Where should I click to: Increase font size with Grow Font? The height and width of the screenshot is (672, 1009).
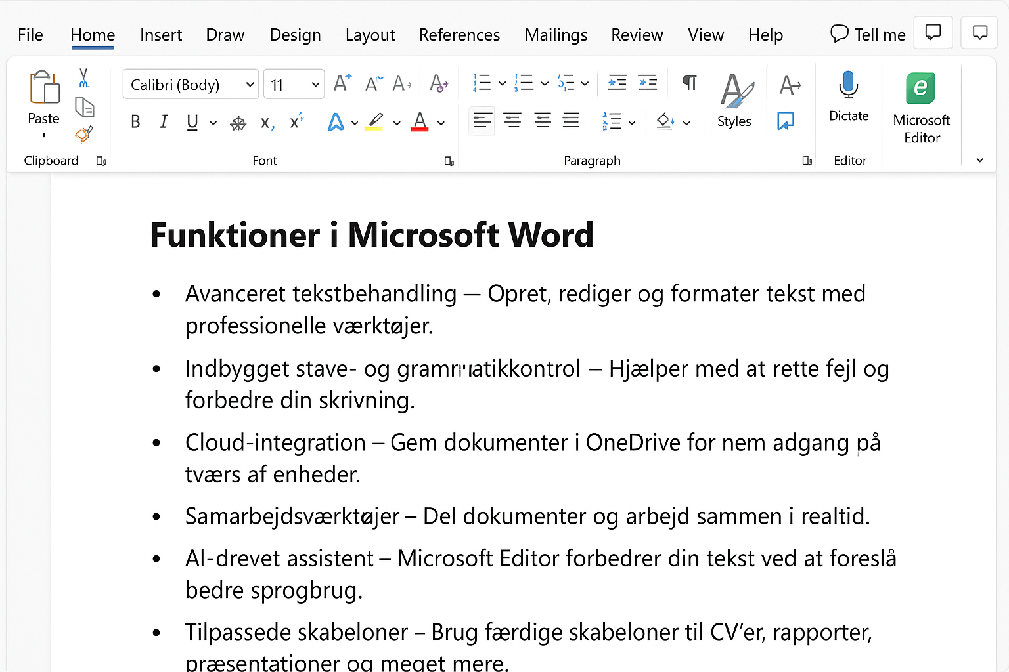[x=342, y=83]
